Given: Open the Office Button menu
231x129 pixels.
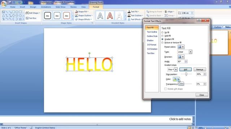Looking at the screenshot, I should [4, 4].
